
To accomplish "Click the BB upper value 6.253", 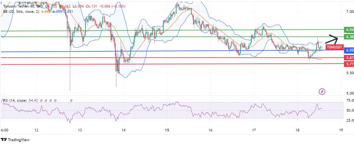I will (x=58, y=11).
